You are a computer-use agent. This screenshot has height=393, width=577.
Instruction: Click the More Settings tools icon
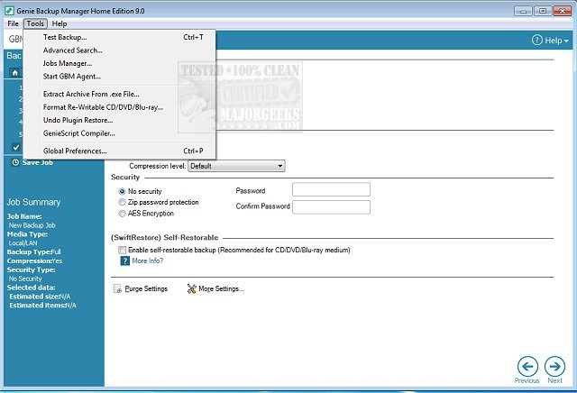coord(191,288)
